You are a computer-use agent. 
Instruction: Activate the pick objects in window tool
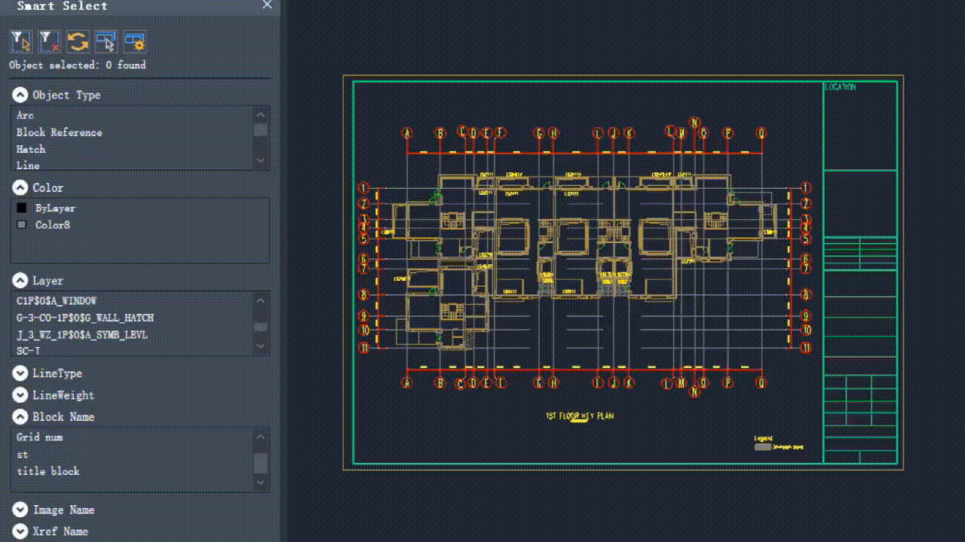pyautogui.click(x=106, y=41)
